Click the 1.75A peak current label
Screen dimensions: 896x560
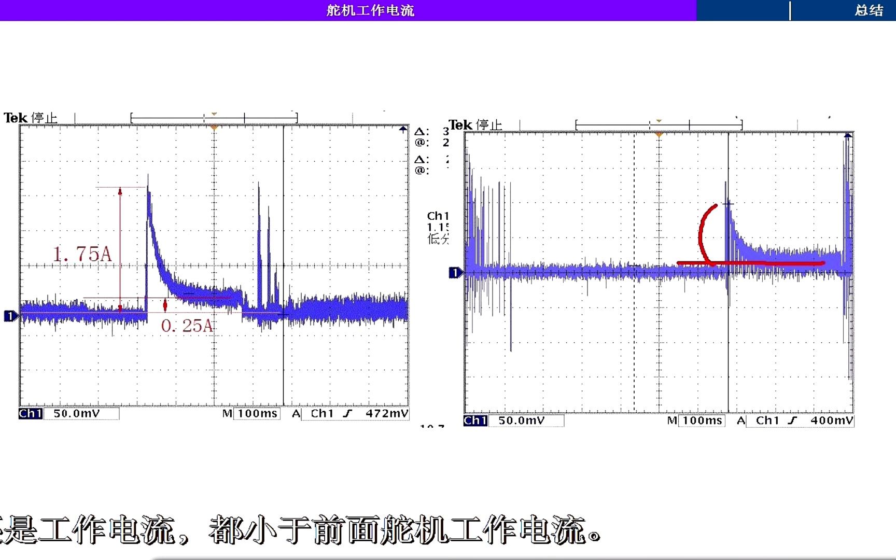tap(82, 254)
